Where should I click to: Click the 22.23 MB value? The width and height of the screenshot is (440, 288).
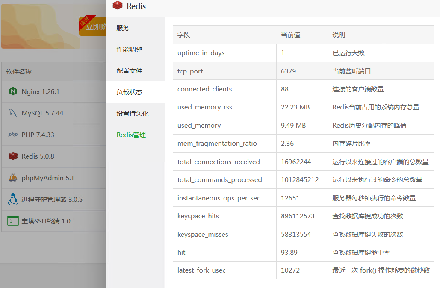295,107
